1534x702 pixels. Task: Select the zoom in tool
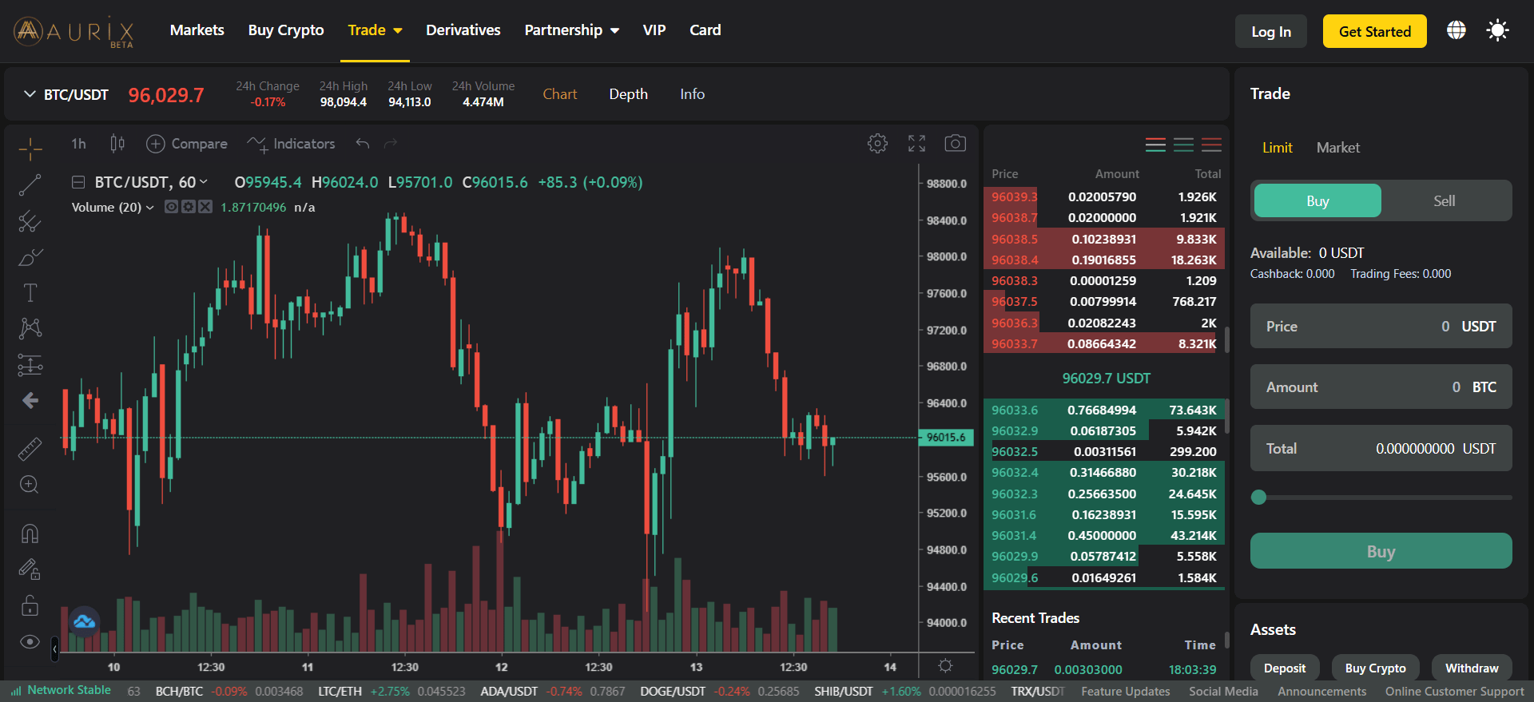(30, 485)
